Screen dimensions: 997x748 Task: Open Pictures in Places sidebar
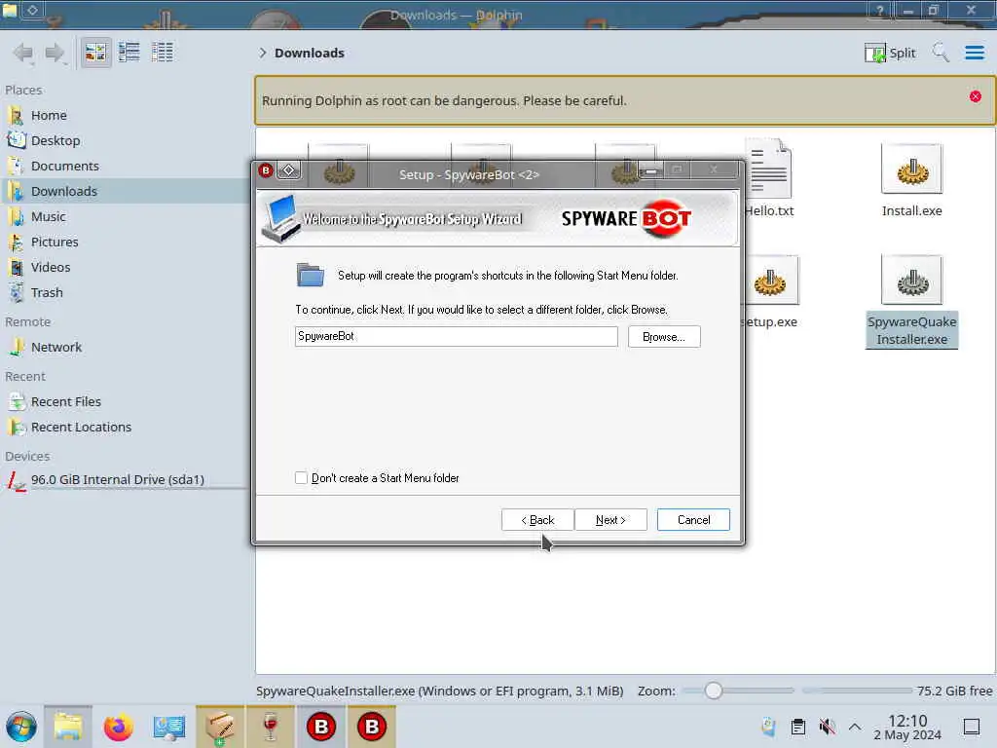55,243
